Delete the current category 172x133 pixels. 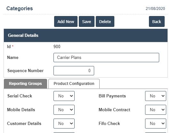click(x=105, y=21)
